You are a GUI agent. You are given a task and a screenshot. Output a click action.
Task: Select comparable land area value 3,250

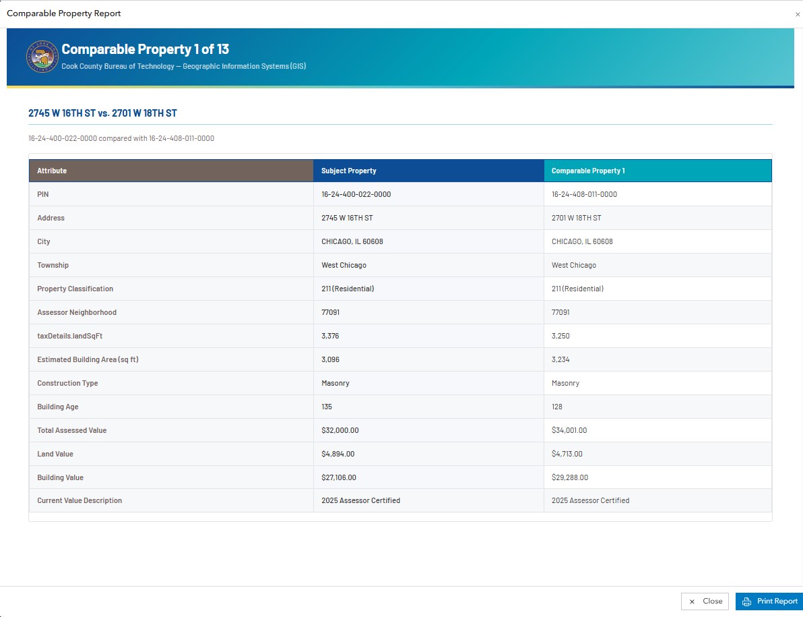(560, 336)
